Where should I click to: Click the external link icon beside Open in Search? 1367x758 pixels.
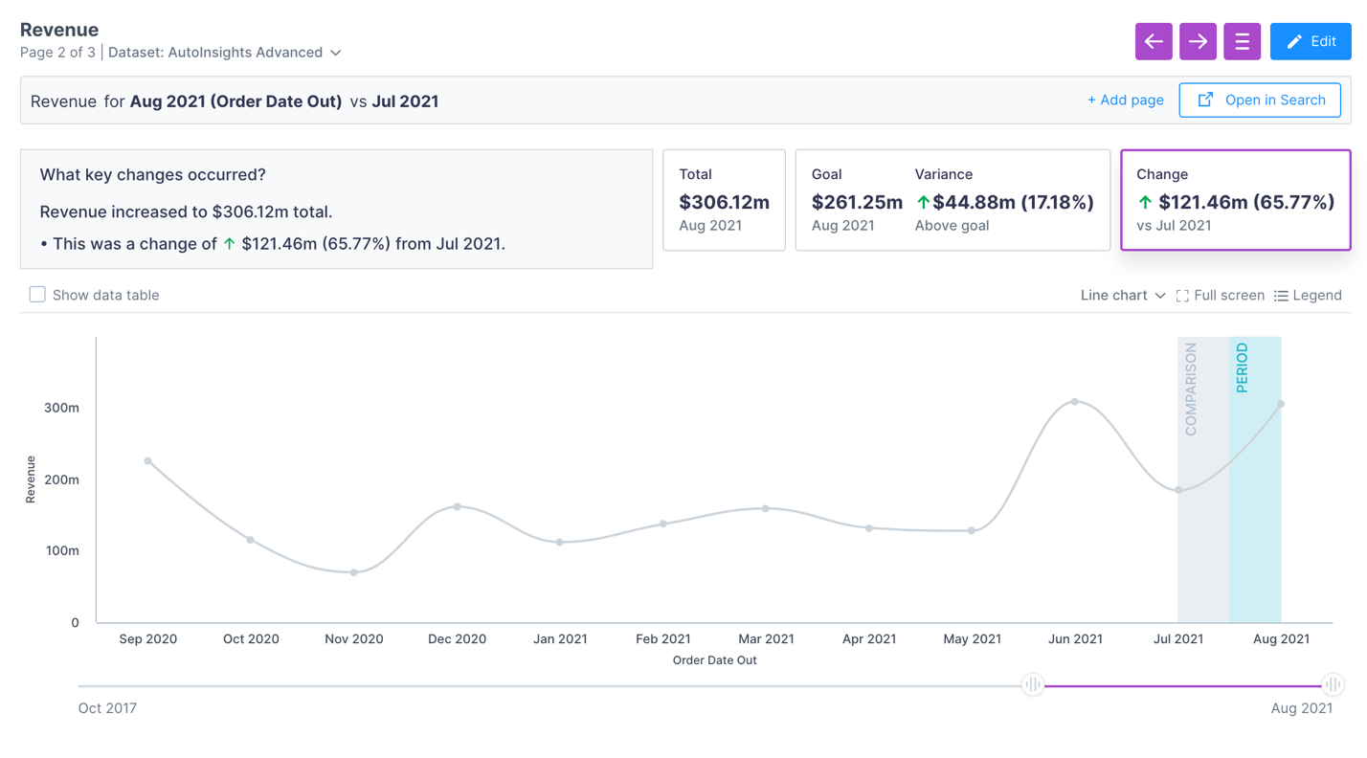point(1203,100)
